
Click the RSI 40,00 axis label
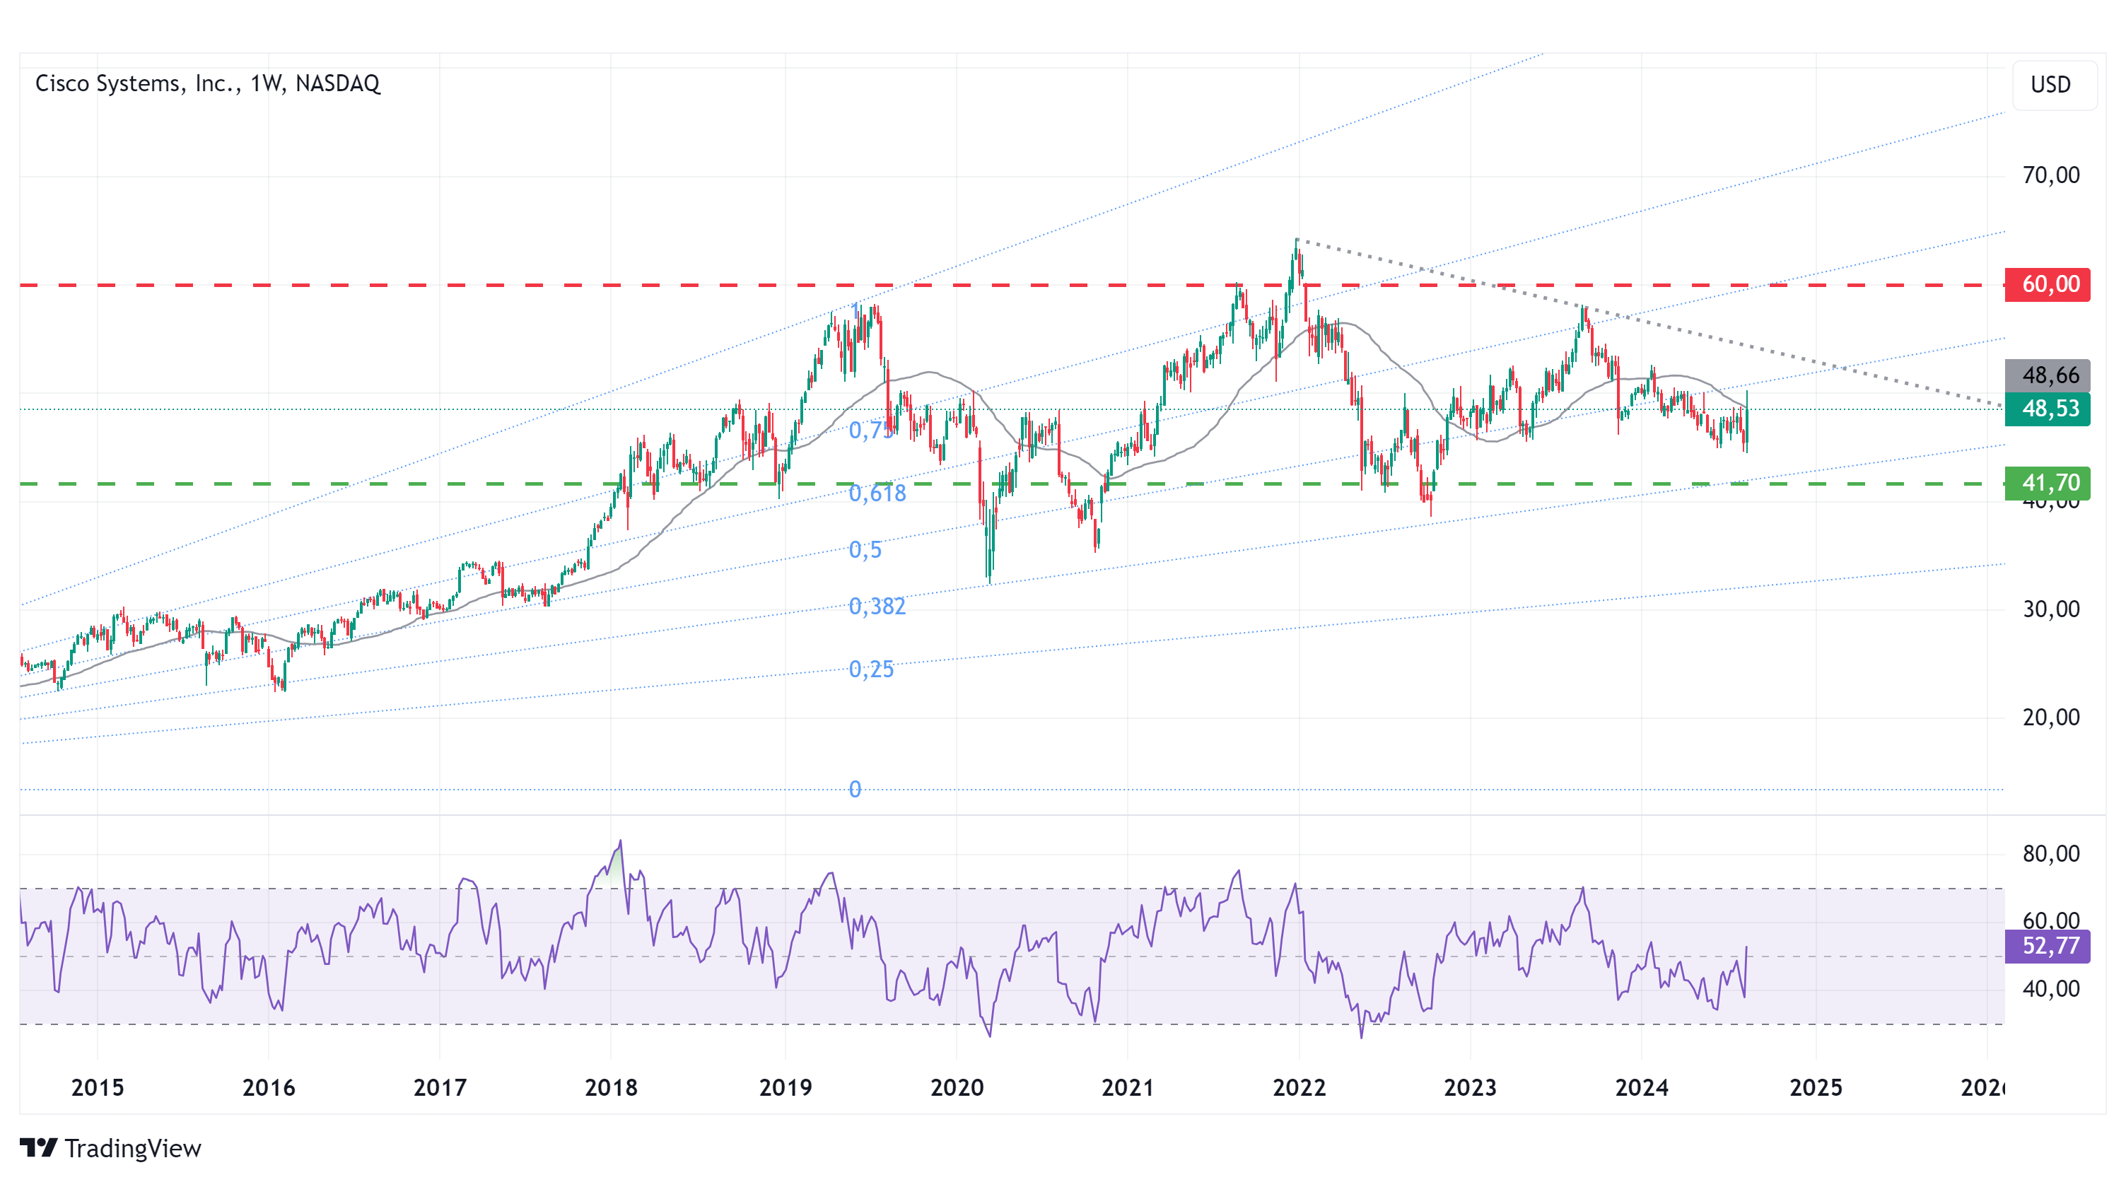(x=2051, y=989)
